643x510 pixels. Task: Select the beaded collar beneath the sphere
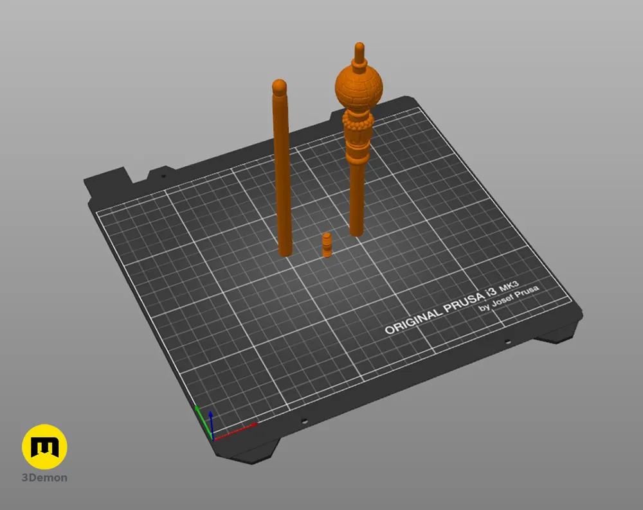tap(358, 120)
